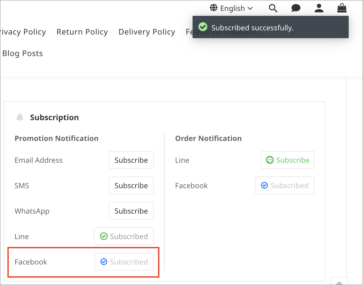This screenshot has width=363, height=285.
Task: Go to Blog Posts page
Action: (x=23, y=53)
